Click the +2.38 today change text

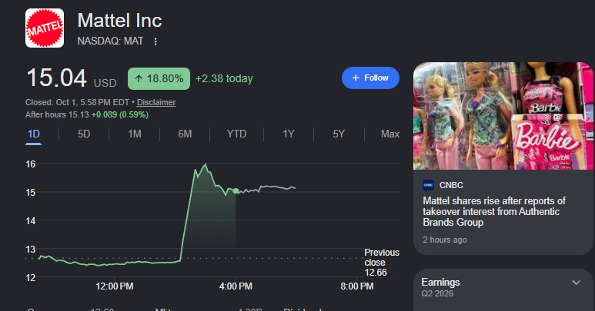(224, 78)
